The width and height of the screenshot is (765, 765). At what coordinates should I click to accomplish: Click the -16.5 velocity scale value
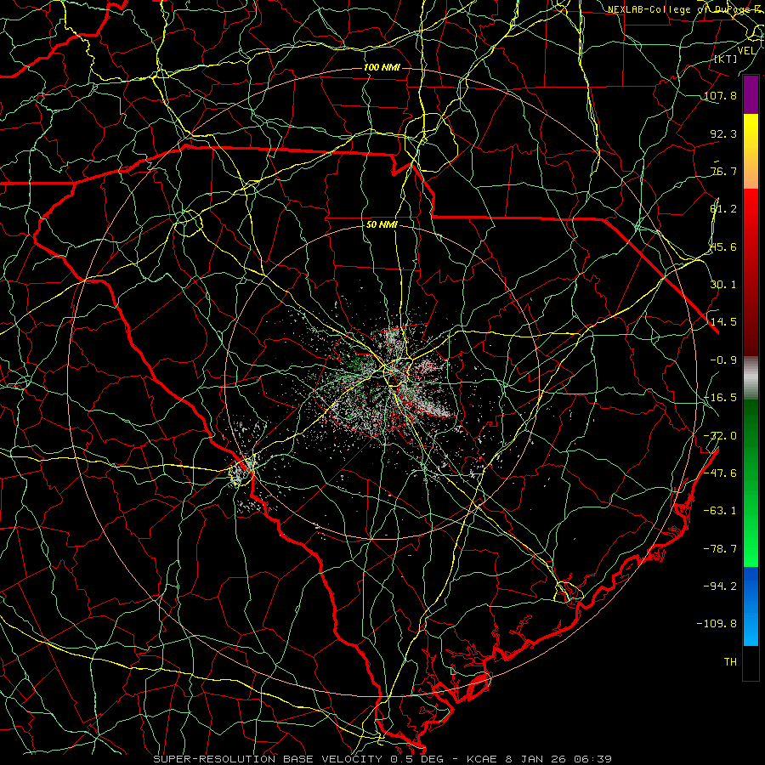[x=720, y=398]
